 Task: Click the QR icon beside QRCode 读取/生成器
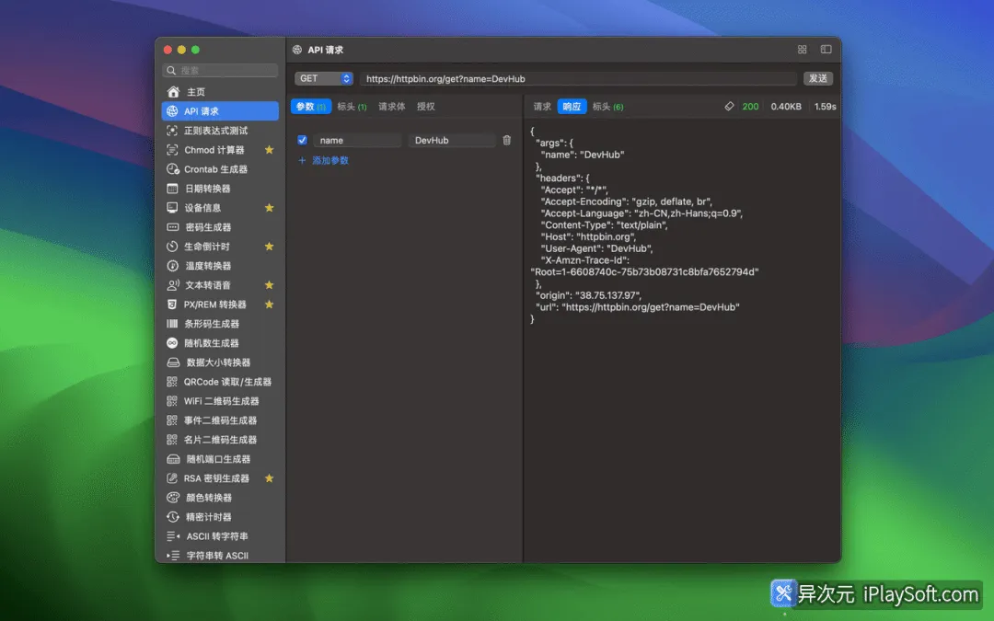(172, 382)
